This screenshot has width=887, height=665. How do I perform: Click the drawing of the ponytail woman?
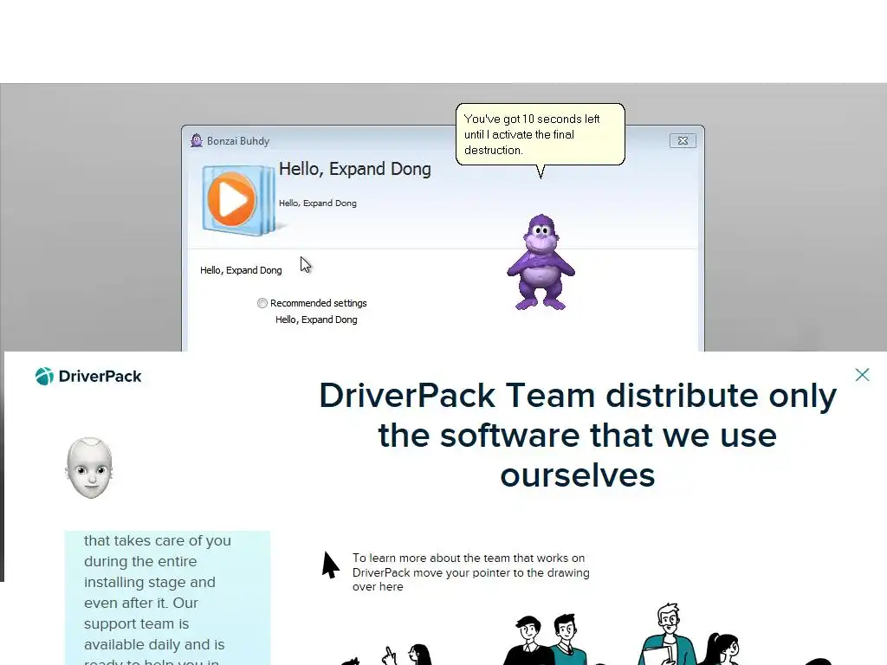[718, 649]
